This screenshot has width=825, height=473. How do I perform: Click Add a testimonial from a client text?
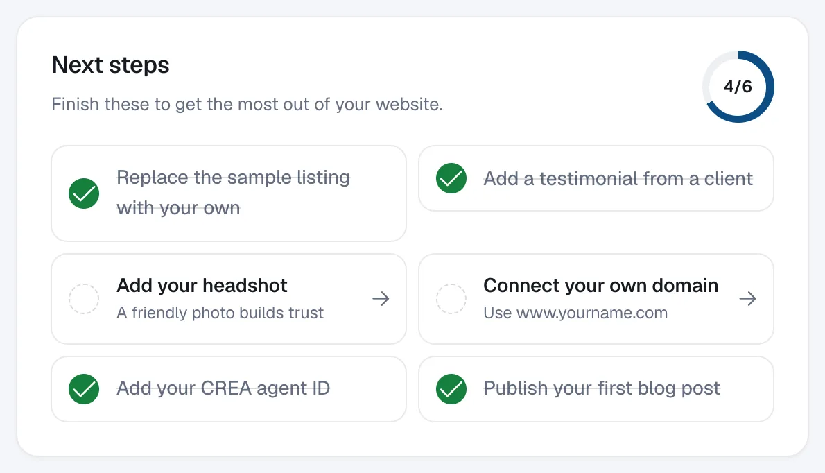click(x=618, y=179)
